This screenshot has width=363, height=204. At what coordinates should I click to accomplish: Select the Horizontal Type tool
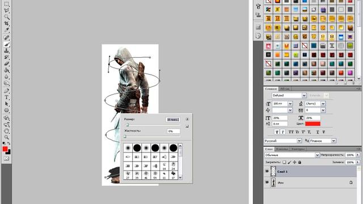coord(6,97)
